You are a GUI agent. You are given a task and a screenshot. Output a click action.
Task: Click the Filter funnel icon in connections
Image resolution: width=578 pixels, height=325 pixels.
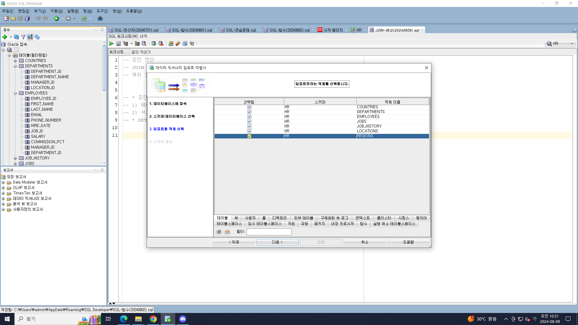click(x=23, y=37)
